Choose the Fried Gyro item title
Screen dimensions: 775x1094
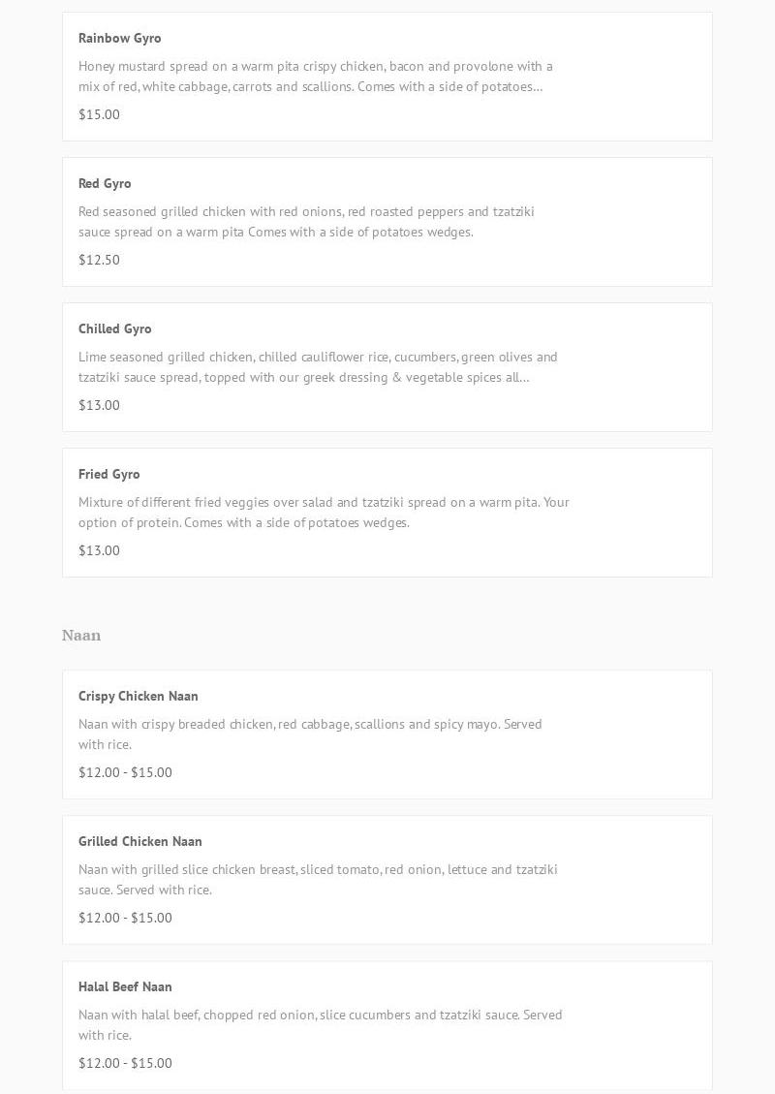pyautogui.click(x=109, y=474)
